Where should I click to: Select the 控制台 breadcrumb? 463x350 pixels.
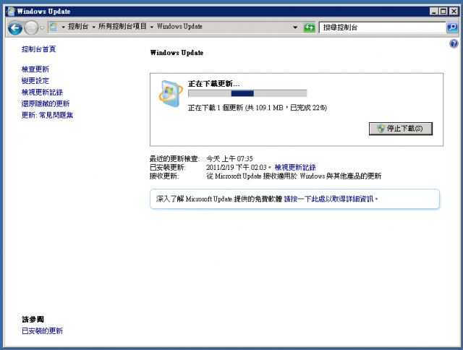[78, 27]
